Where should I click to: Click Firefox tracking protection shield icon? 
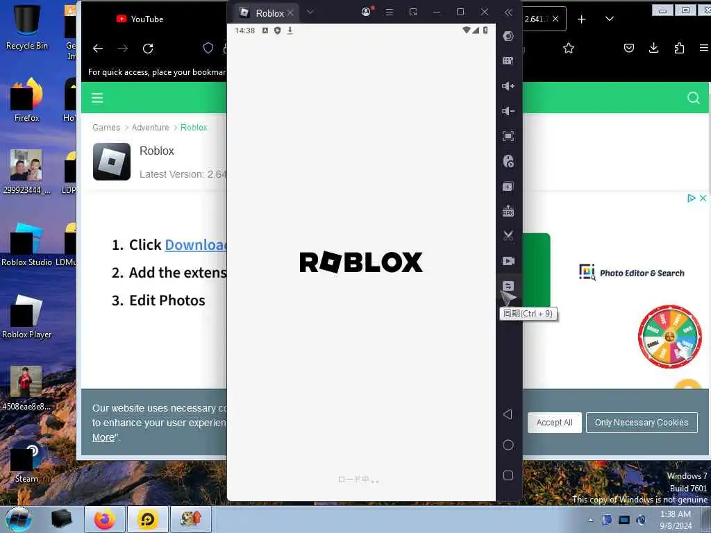point(208,48)
